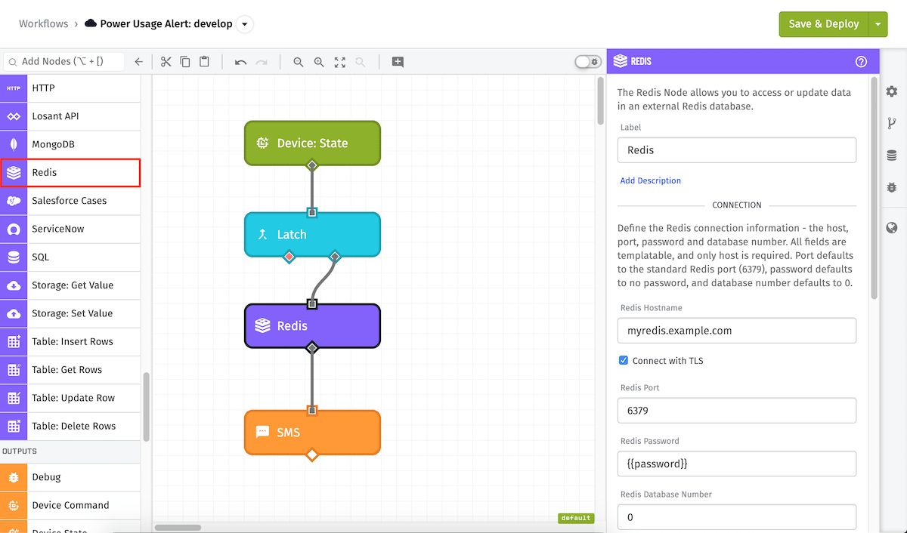This screenshot has width=907, height=533.
Task: Click the SMS node bottom output connector
Action: coord(312,454)
